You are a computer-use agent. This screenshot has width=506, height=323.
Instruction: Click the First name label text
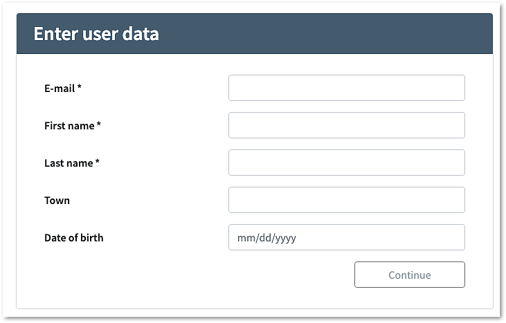tap(69, 126)
